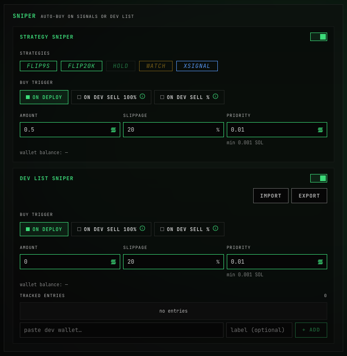Click the 'no entries' placeholder row
The width and height of the screenshot is (347, 356).
(x=173, y=311)
